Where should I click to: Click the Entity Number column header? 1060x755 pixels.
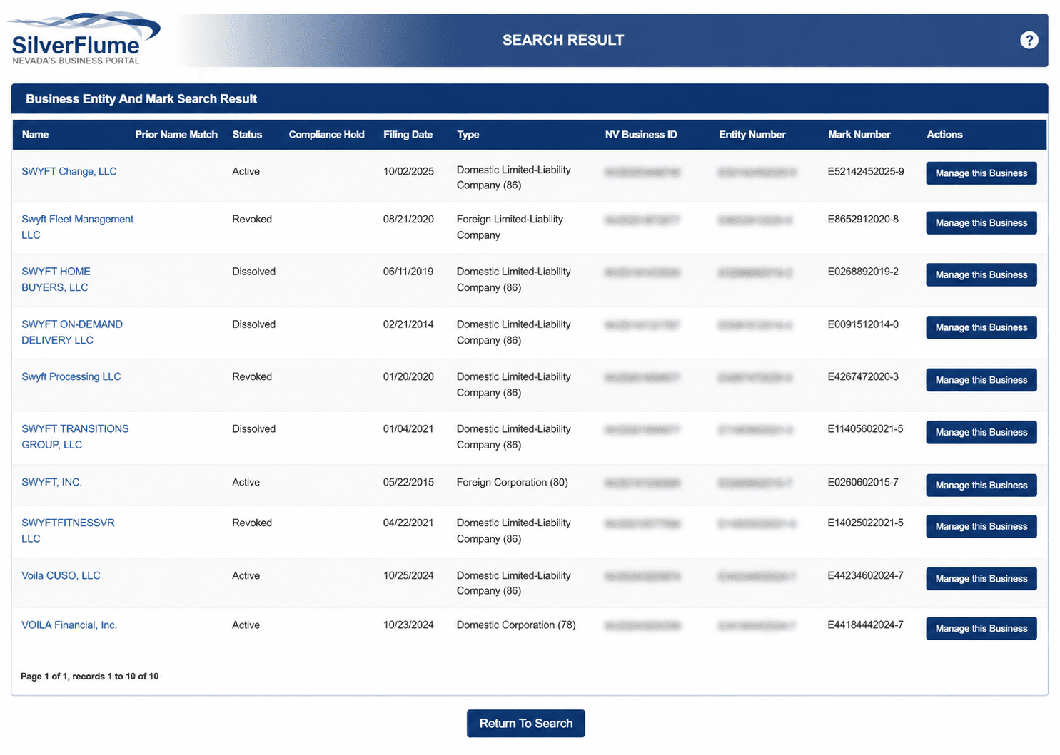752,135
